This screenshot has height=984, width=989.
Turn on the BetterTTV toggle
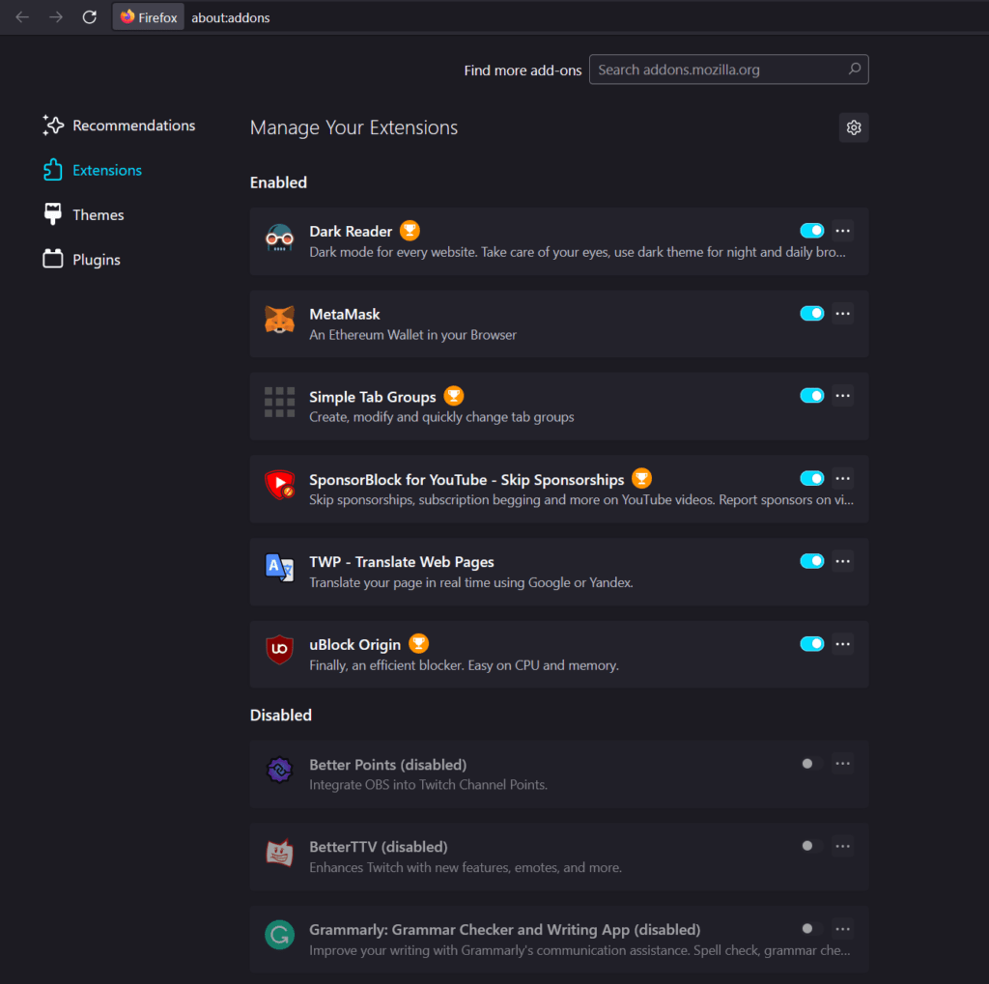[x=811, y=847]
